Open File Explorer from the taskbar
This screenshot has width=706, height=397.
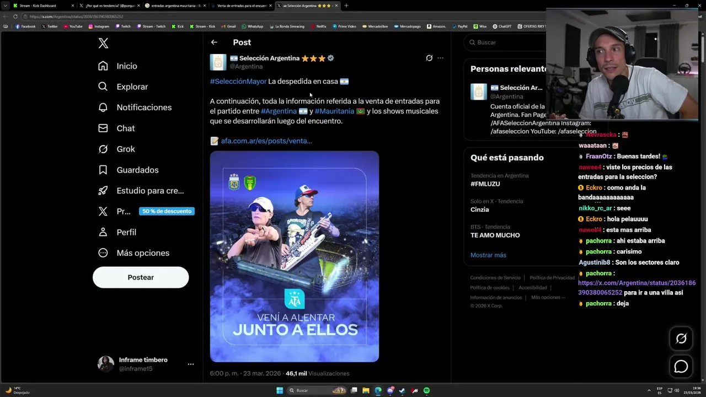(366, 390)
